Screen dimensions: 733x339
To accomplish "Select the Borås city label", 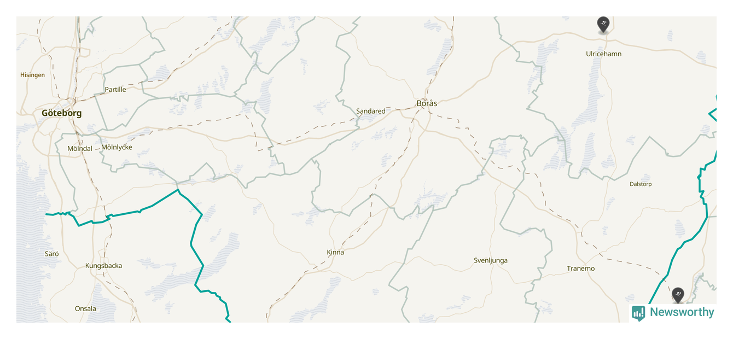I will 427,103.
